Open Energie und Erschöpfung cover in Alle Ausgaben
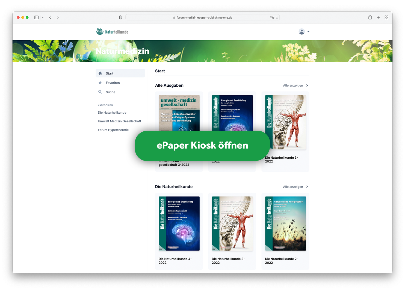Image resolution: width=405 pixels, height=293 pixels. 232,113
